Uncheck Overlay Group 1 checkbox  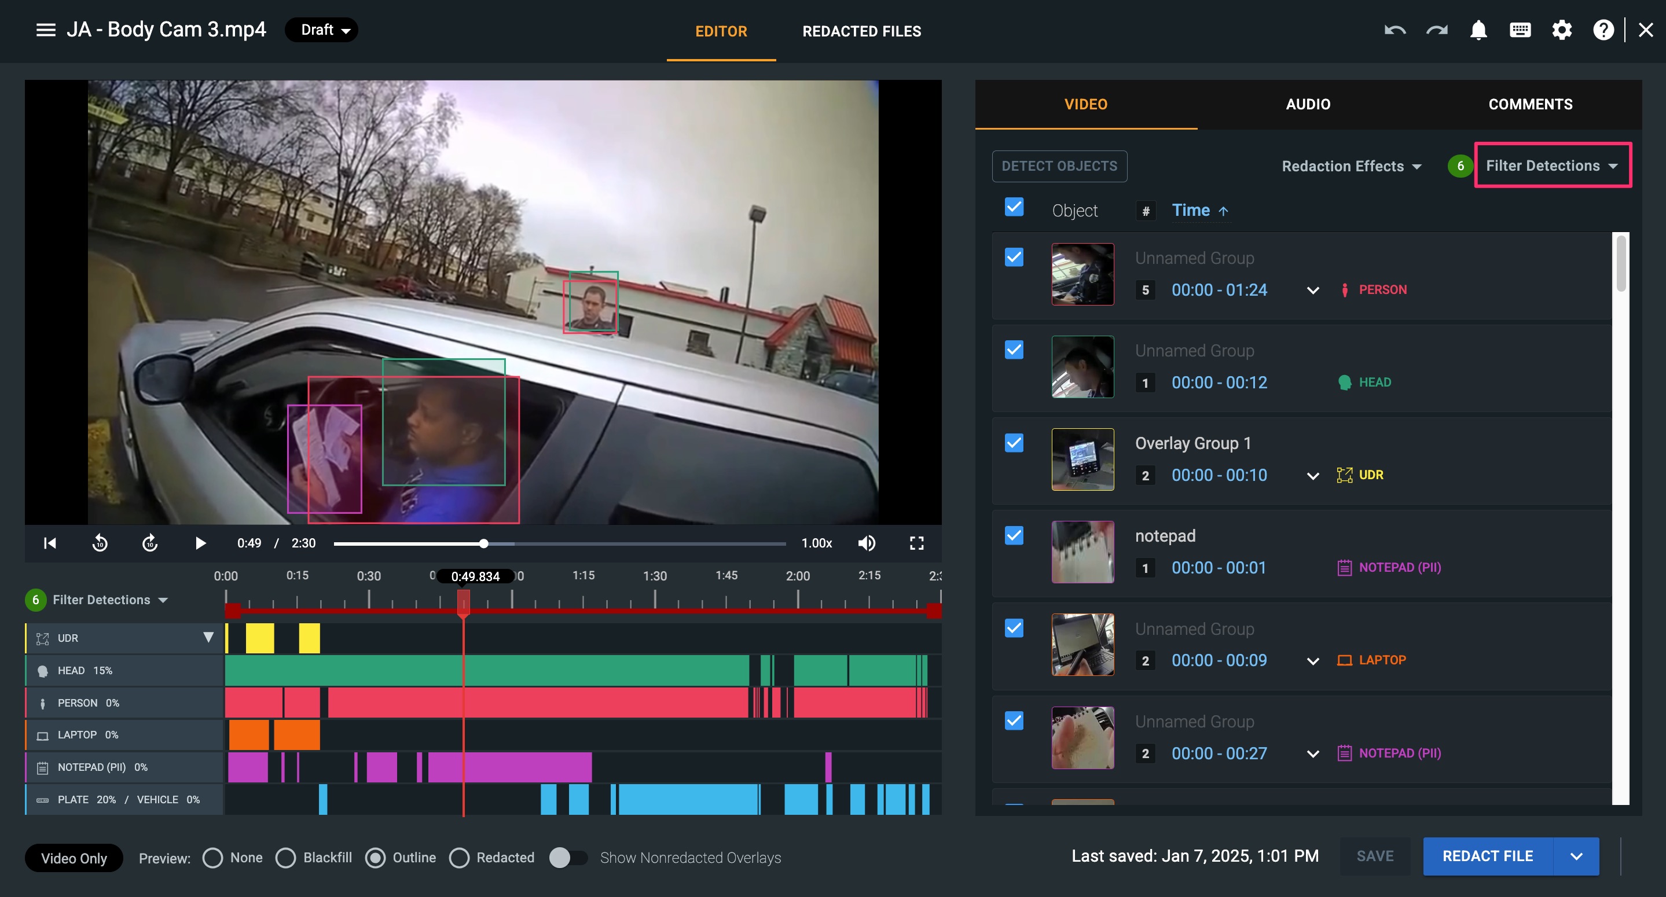[x=1014, y=443]
